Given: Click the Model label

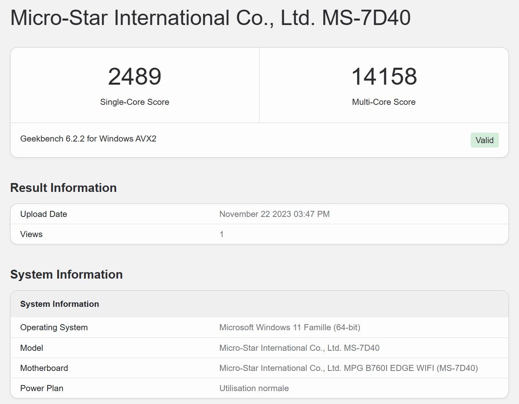Looking at the screenshot, I should point(31,348).
